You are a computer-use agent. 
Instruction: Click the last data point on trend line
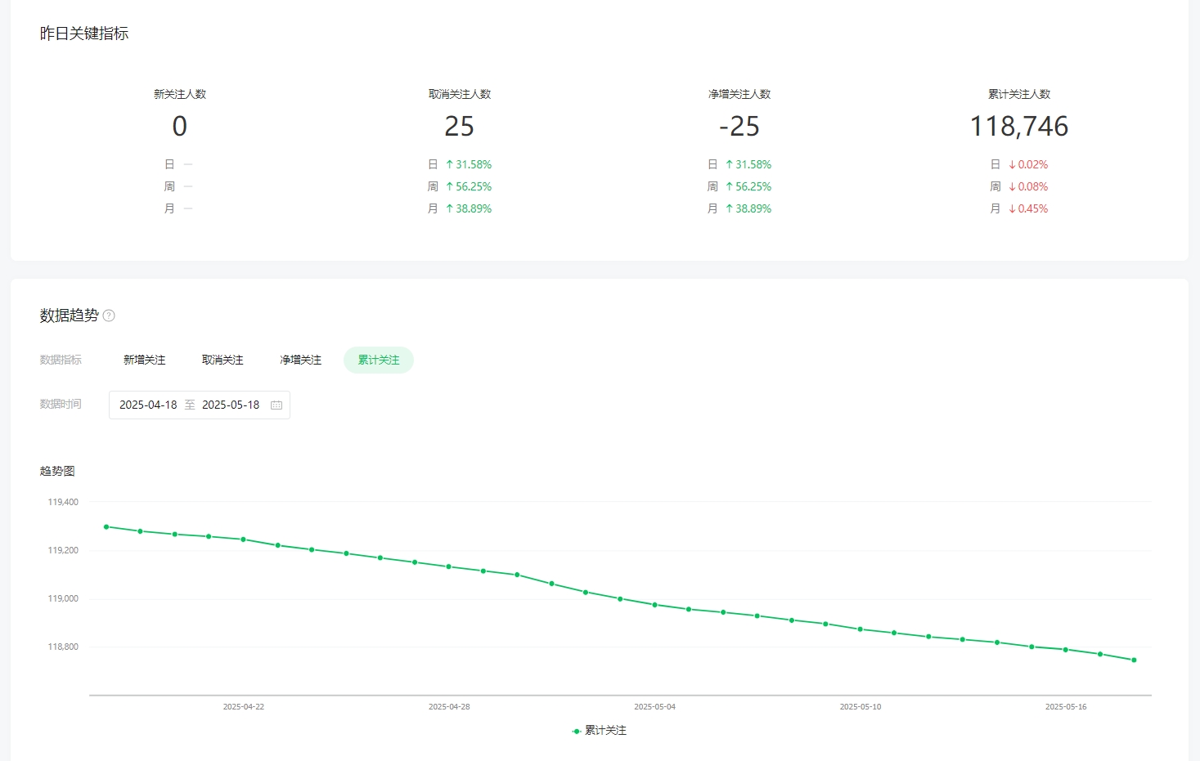click(1134, 660)
